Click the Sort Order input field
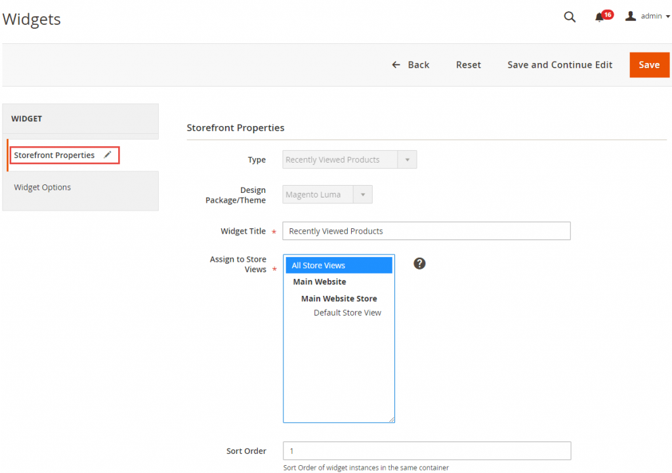Screen dimensions: 672x473 coord(426,451)
